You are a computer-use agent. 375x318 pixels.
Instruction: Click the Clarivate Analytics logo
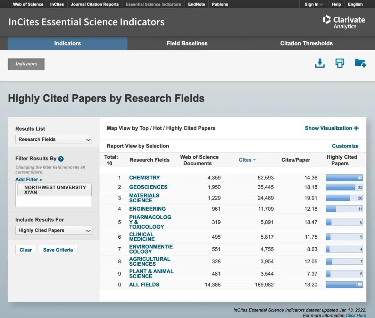pyautogui.click(x=344, y=22)
